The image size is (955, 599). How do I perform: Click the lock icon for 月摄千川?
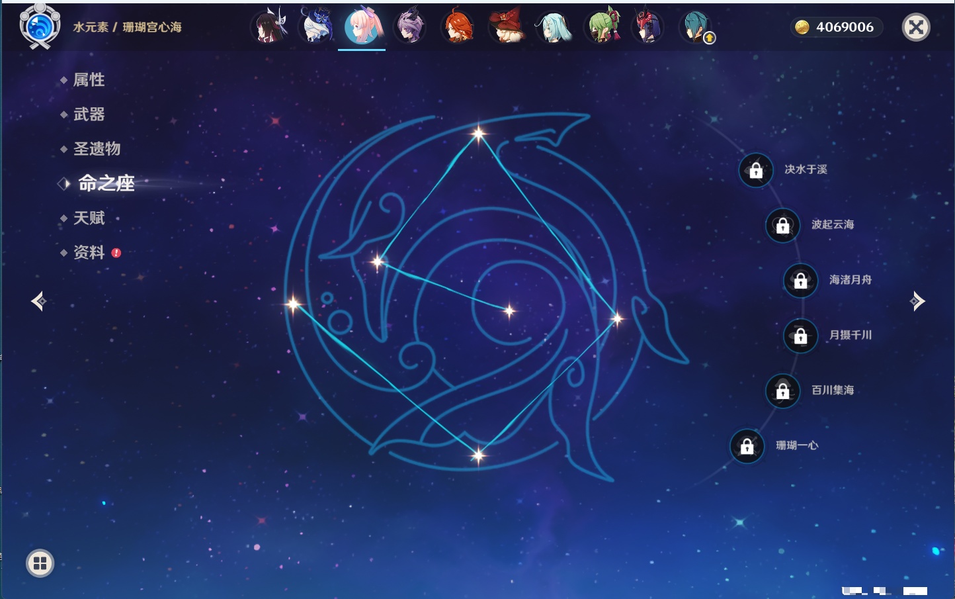pos(801,336)
